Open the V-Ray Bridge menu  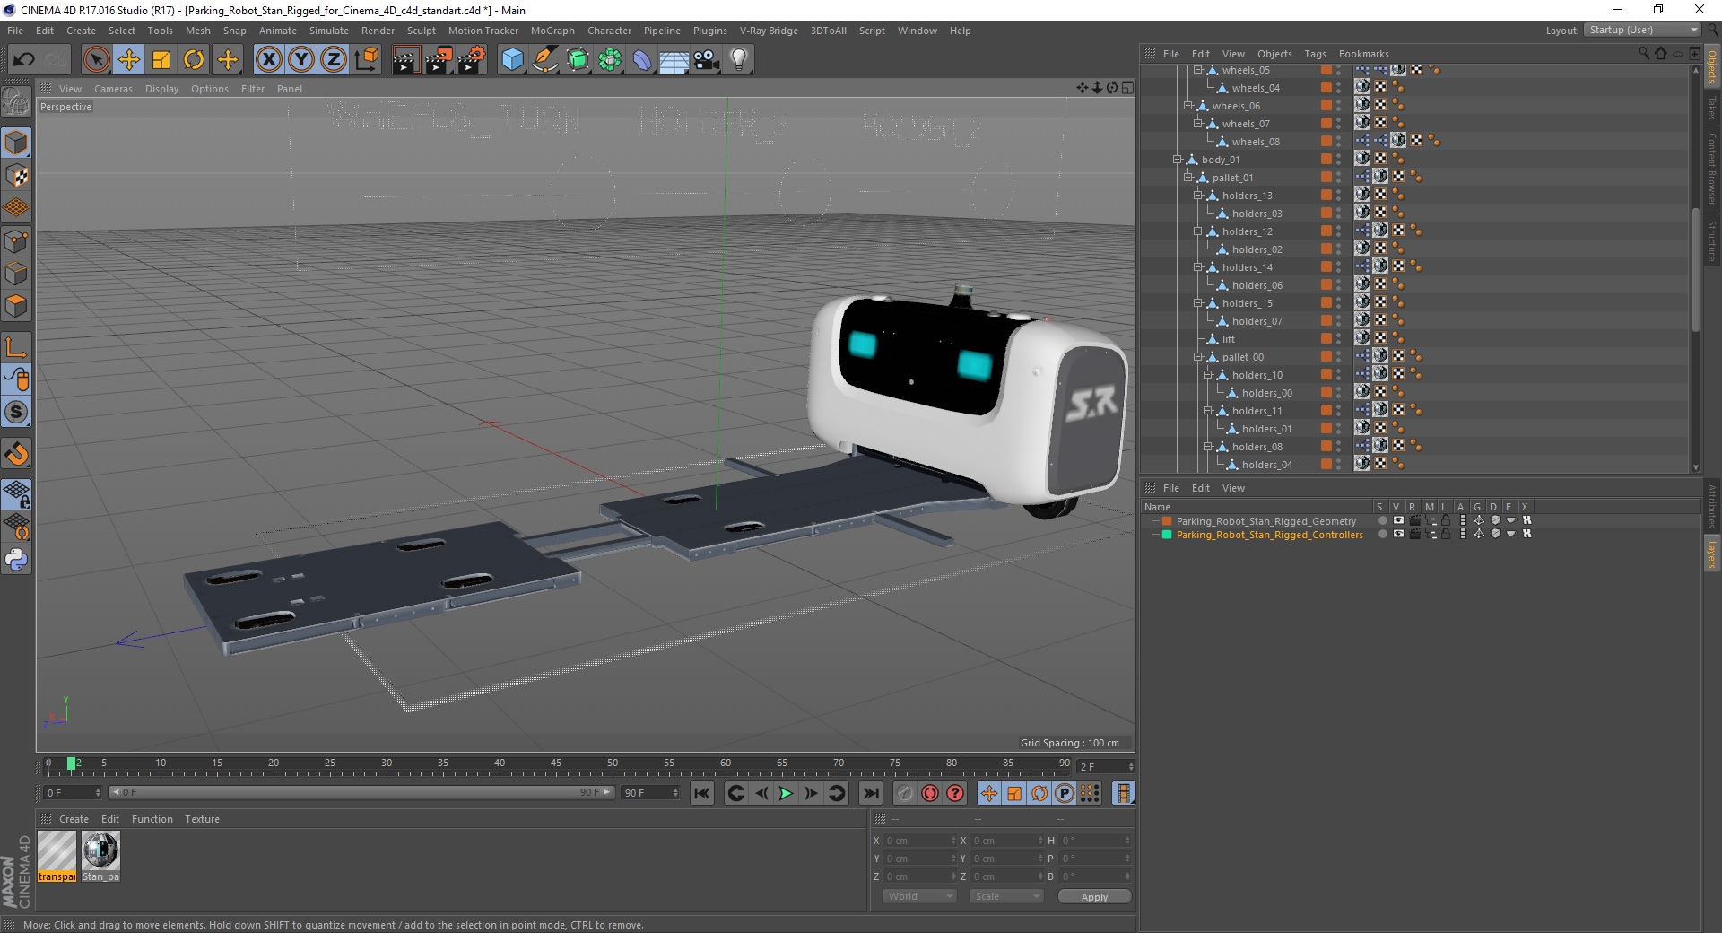(x=769, y=31)
